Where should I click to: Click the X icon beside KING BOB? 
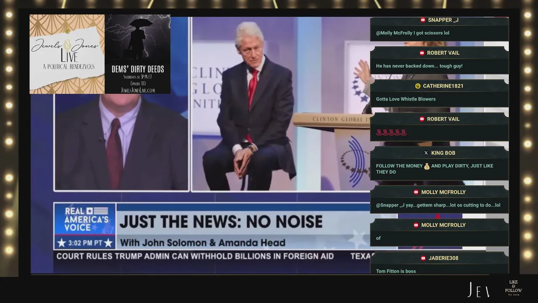tap(426, 153)
